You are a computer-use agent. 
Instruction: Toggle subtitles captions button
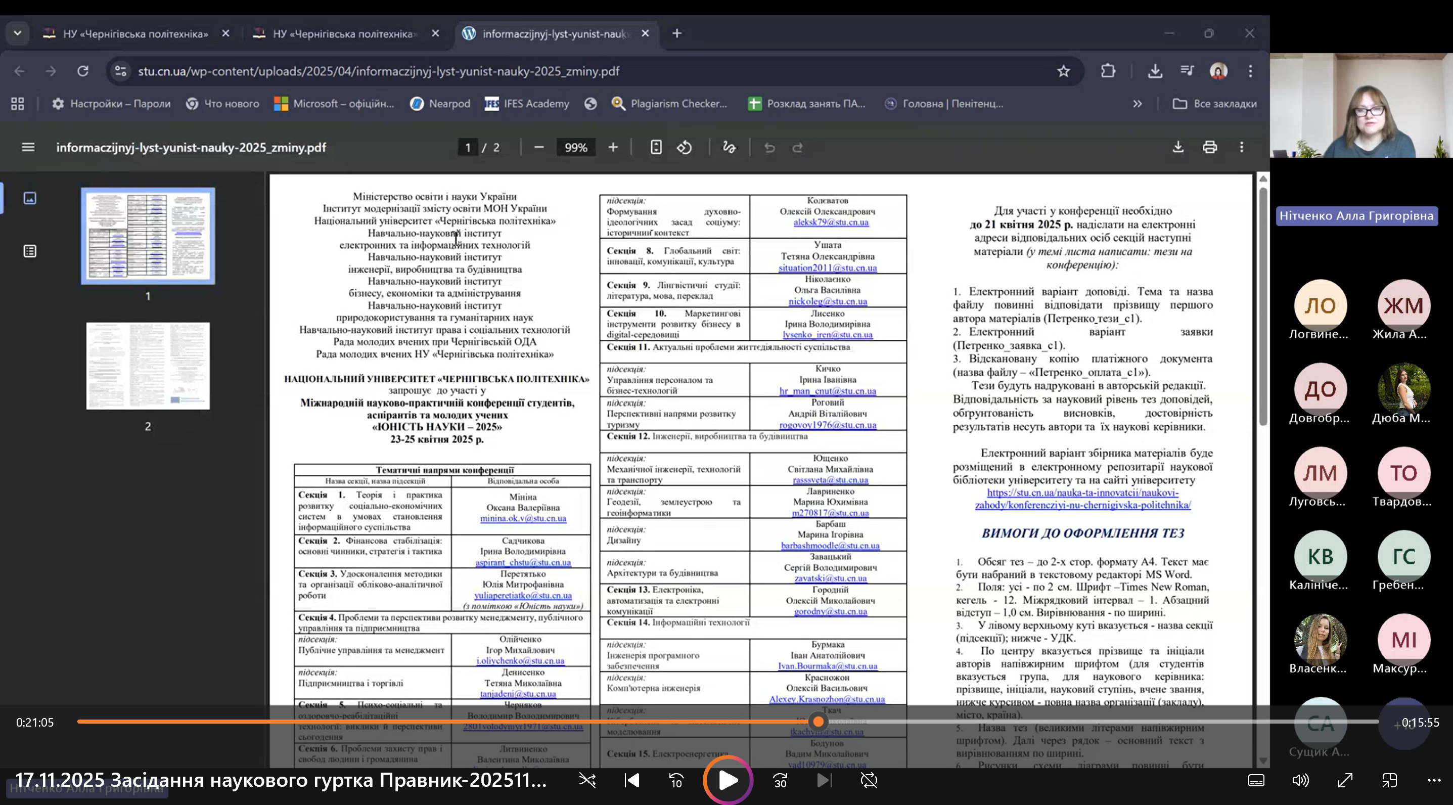pyautogui.click(x=1256, y=781)
